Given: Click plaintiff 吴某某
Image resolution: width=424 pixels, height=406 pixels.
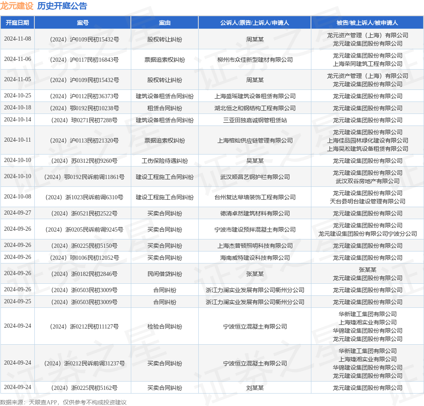Looking at the screenshot, I should (x=255, y=161).
